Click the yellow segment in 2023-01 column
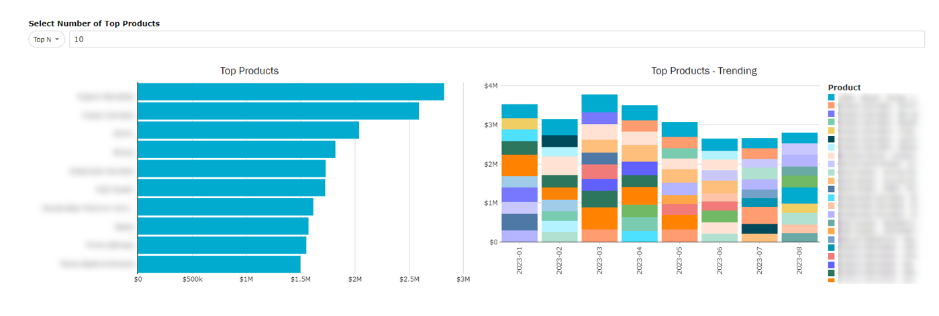The height and width of the screenshot is (316, 939). (520, 124)
